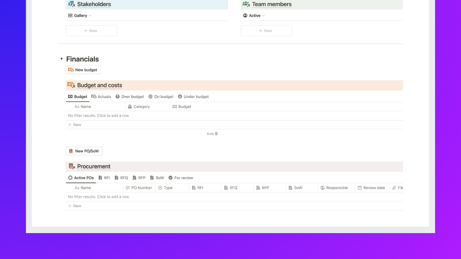The image size is (461, 259).
Task: Click the SUM 0 calculation under Budget
Action: (x=212, y=134)
